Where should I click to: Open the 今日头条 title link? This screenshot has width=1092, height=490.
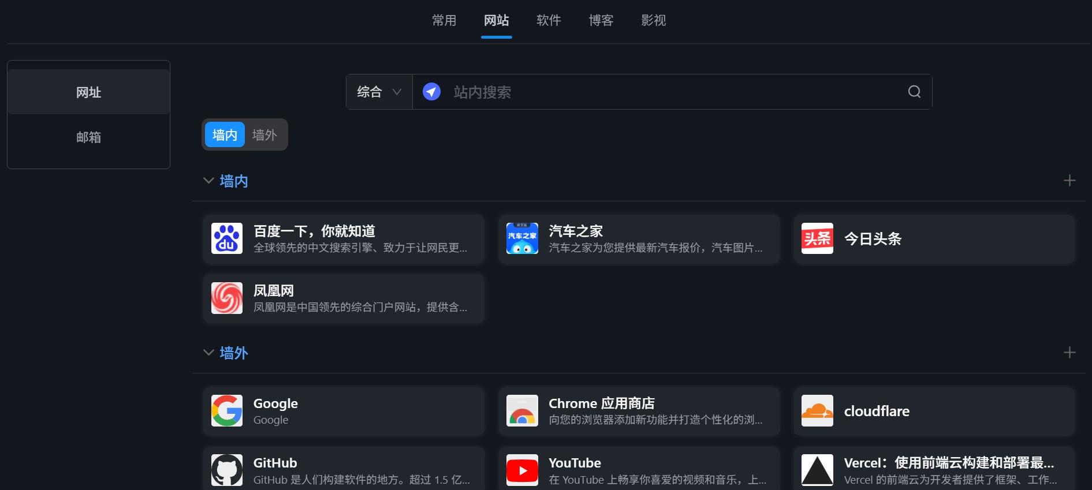(873, 239)
